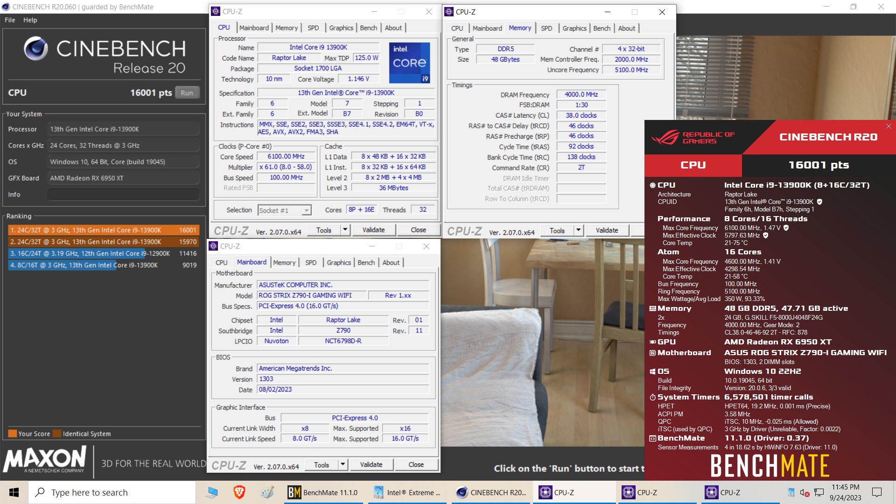Run the Cinebench CPU benchmark
The width and height of the screenshot is (896, 504).
pos(187,92)
